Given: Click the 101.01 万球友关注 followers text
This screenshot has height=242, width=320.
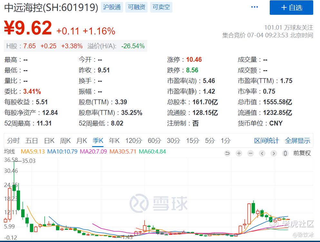Looking at the screenshot, I should pyautogui.click(x=288, y=27).
